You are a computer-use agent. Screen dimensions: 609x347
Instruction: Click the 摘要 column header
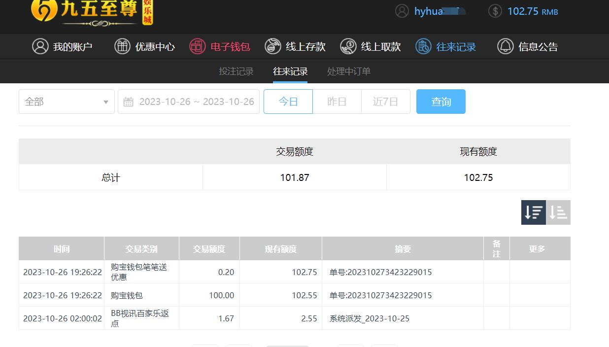pos(403,249)
